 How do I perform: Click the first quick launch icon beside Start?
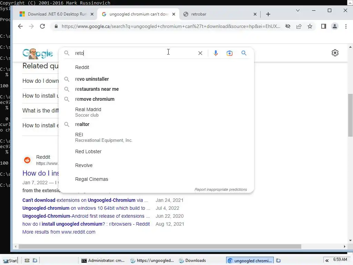[27, 261]
